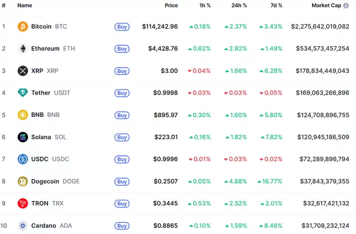The image size is (356, 234).
Task: Open the Dogecoin name link
Action: [x=45, y=181]
